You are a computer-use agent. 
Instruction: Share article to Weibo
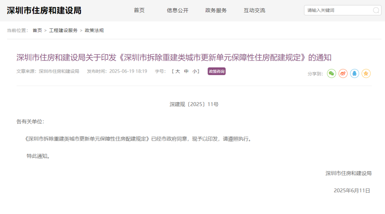[x=343, y=74]
